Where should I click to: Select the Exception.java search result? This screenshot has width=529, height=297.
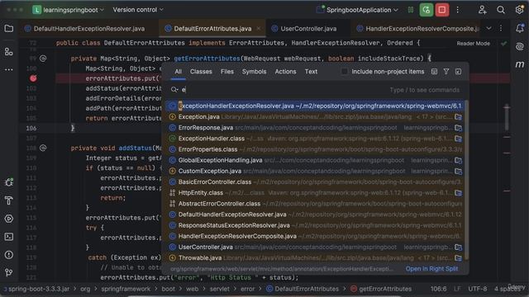pos(315,117)
